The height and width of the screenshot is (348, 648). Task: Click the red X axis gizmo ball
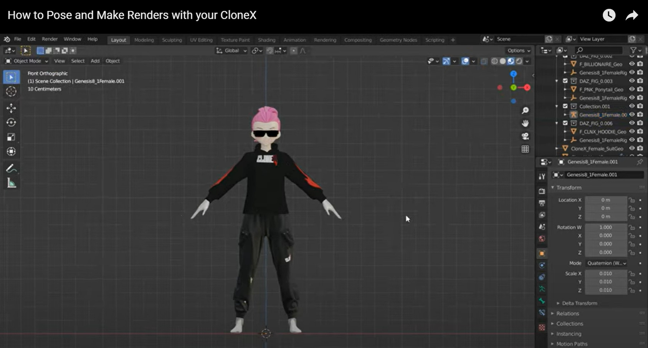click(x=527, y=88)
